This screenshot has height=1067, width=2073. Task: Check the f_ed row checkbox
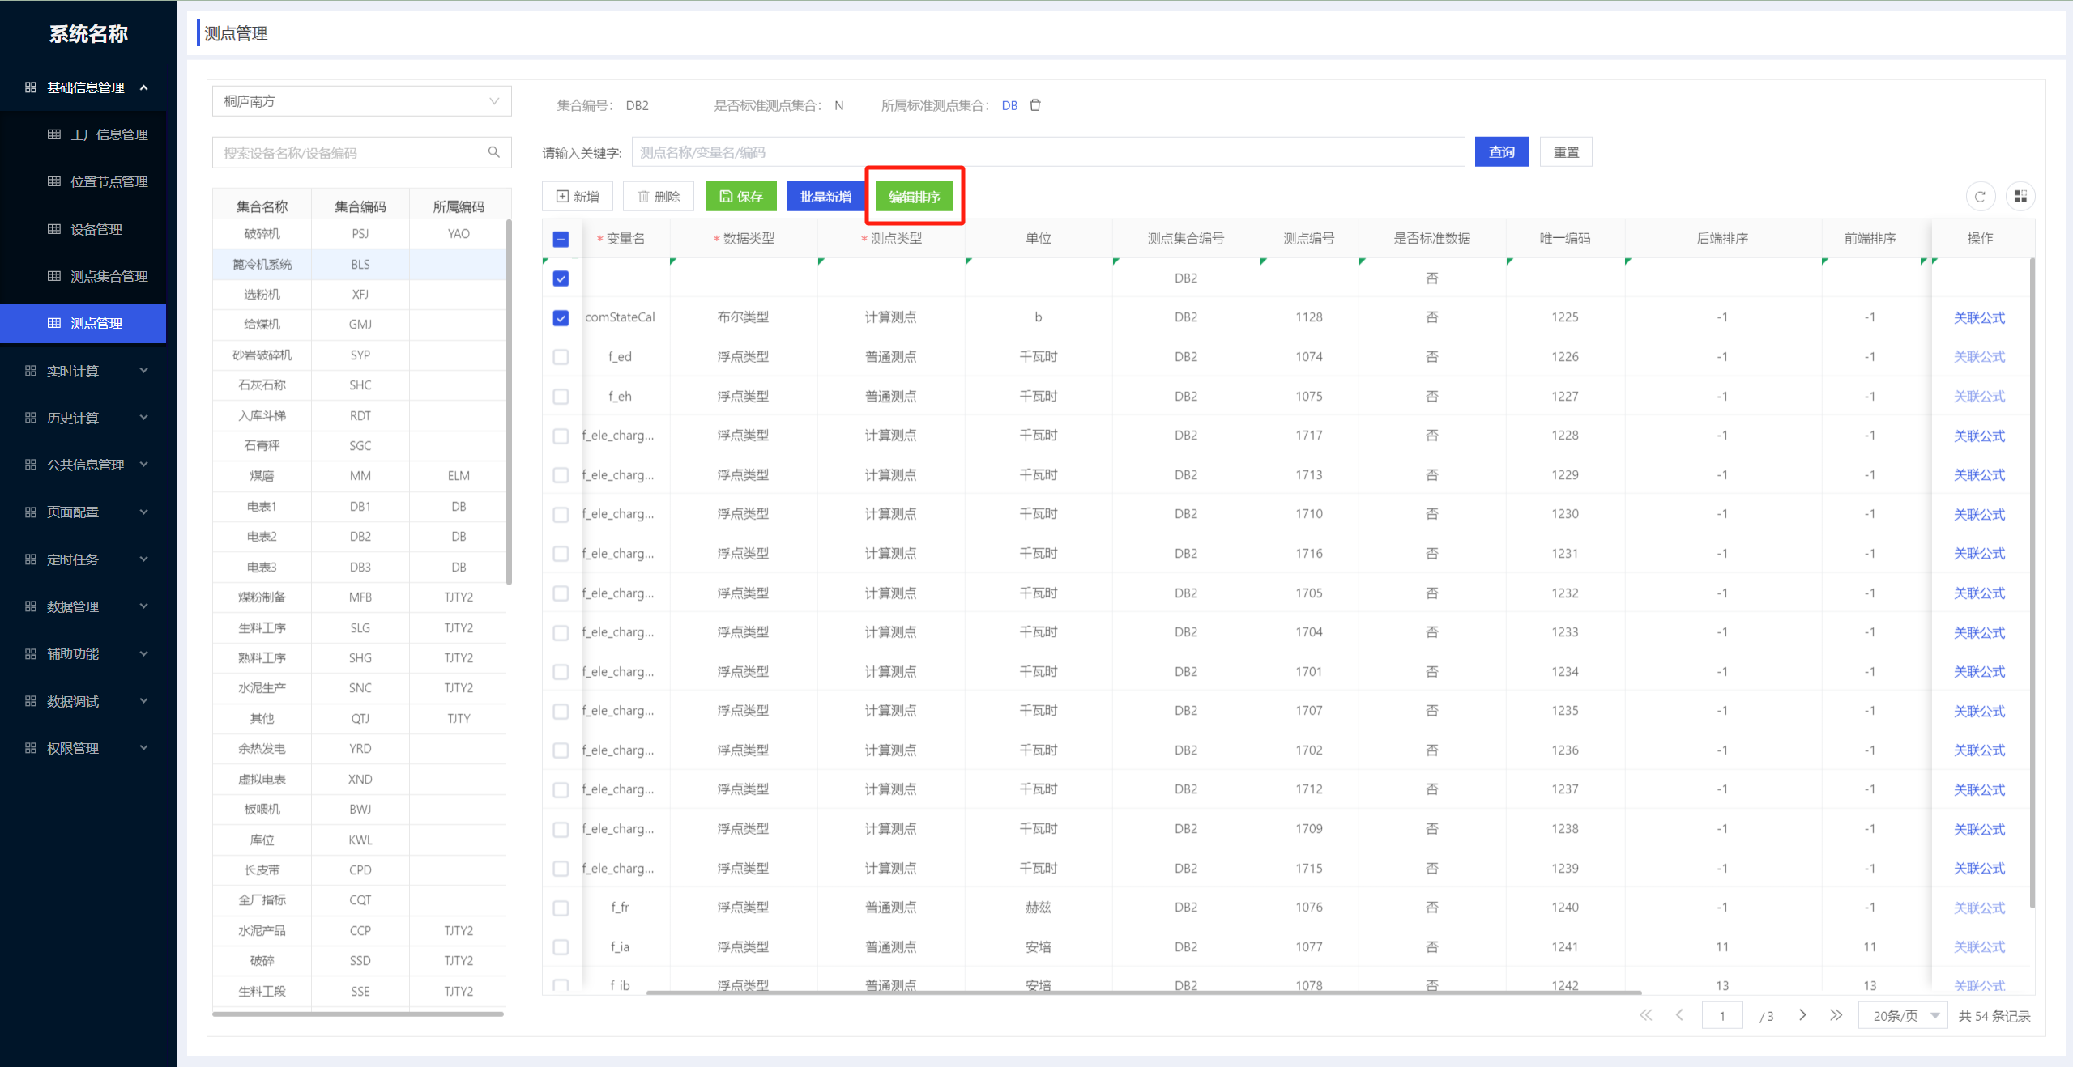coord(561,357)
